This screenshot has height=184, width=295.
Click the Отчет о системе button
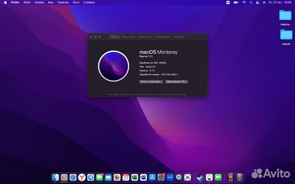click(x=151, y=82)
